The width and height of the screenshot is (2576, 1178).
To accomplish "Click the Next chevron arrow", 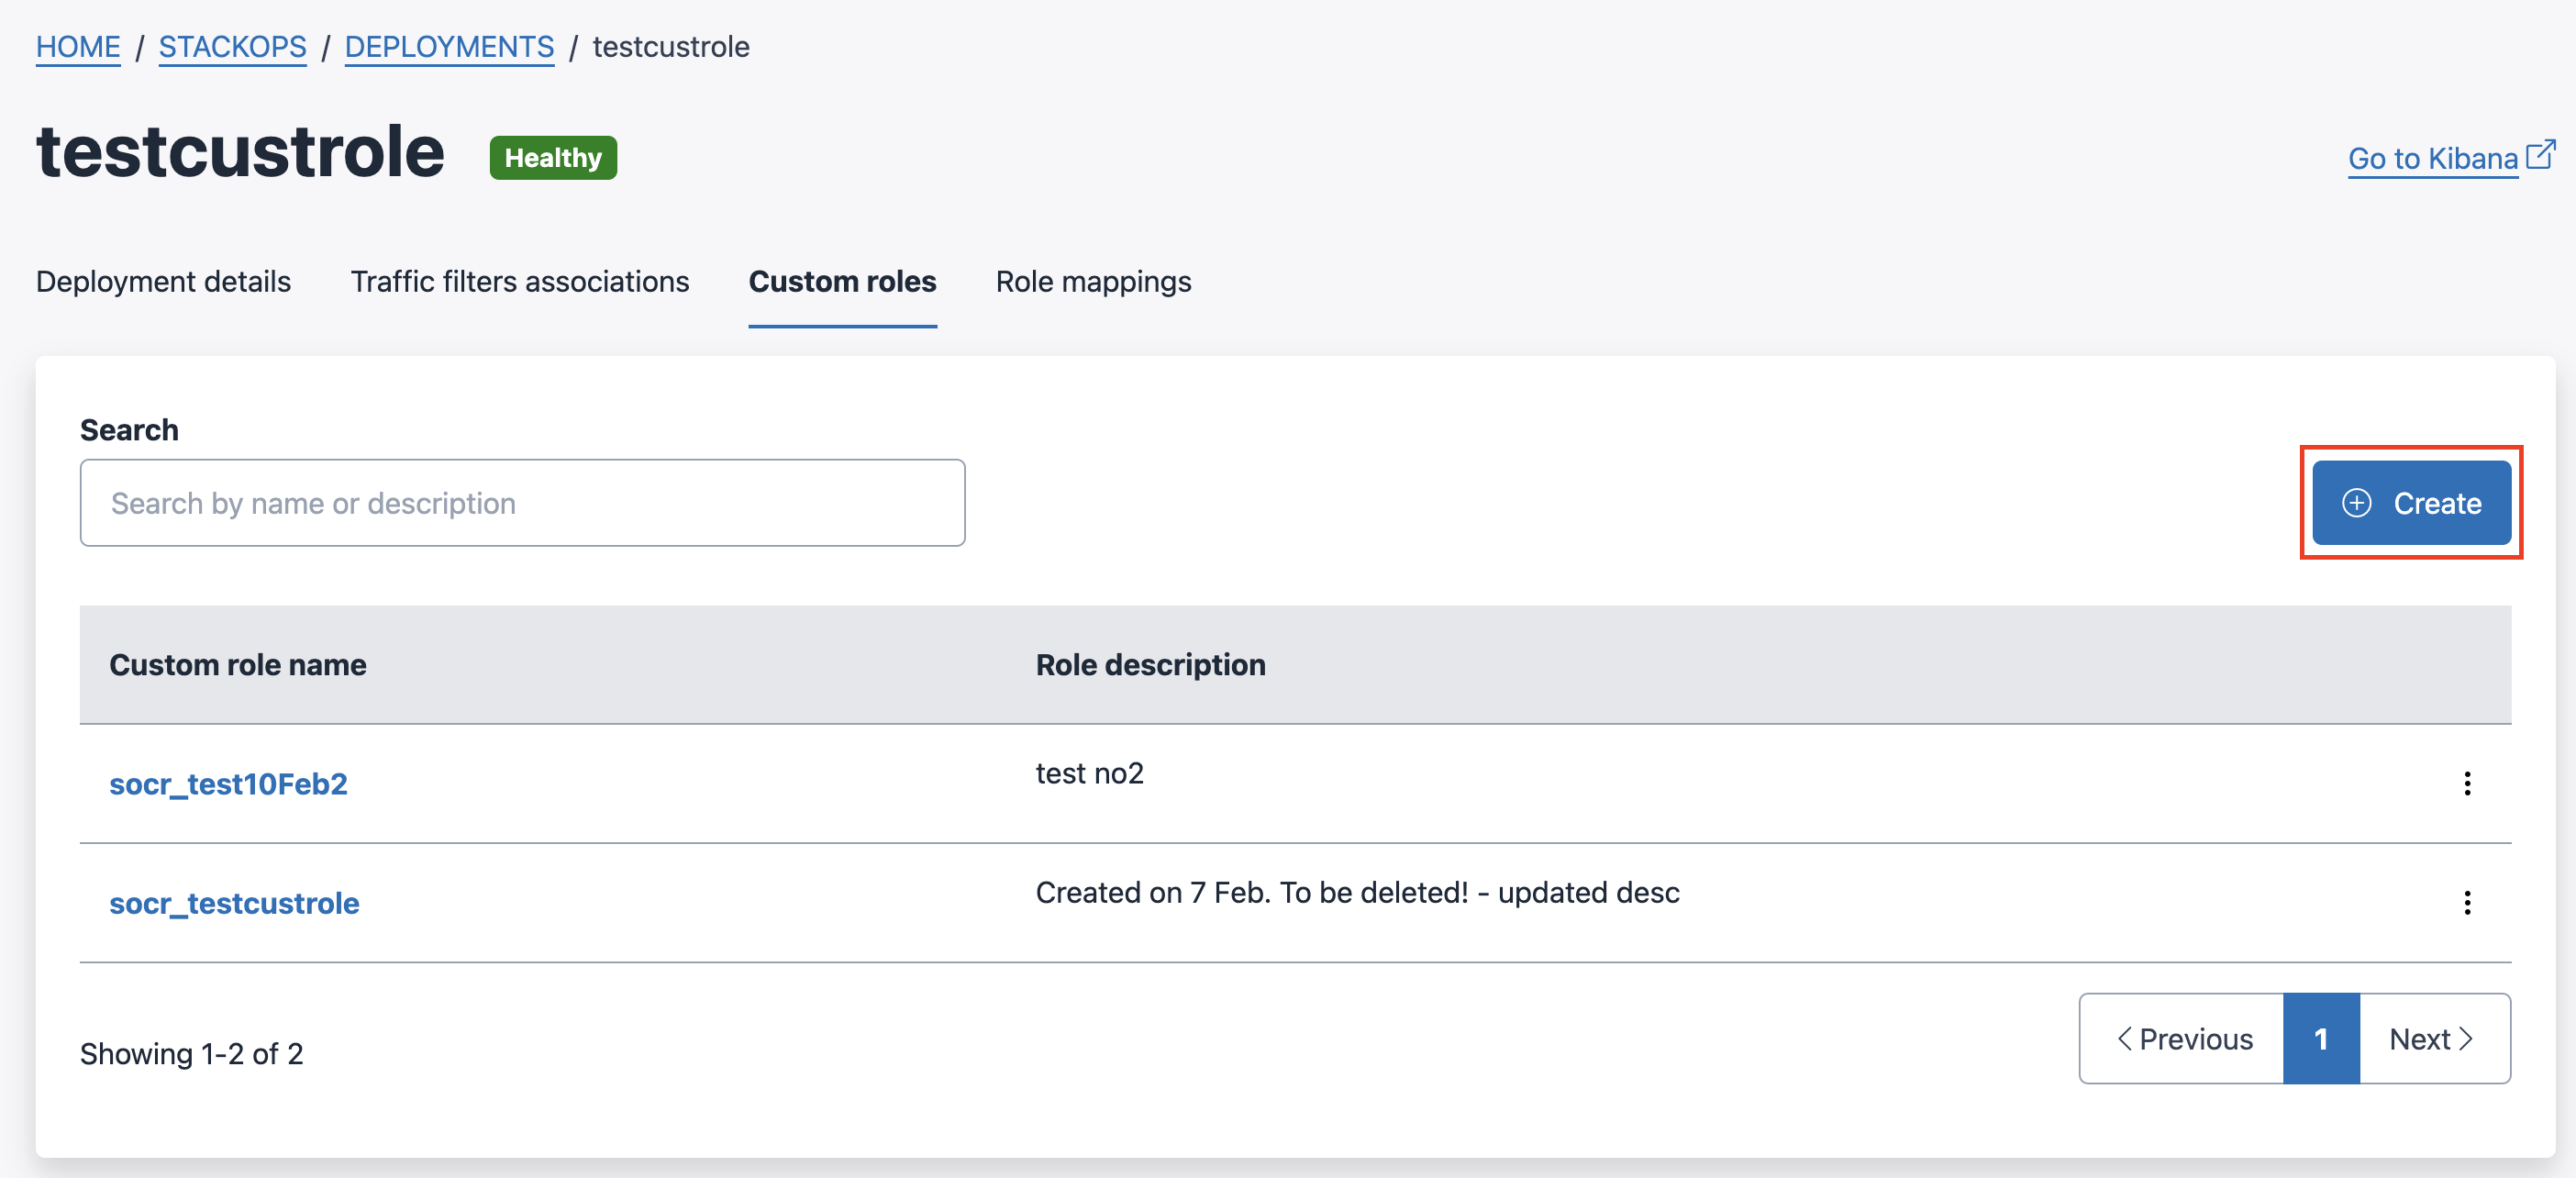I will (2467, 1038).
